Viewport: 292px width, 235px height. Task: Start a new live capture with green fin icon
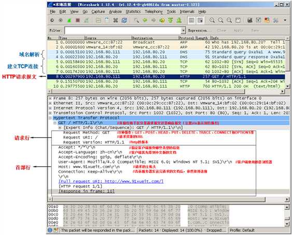click(69, 20)
